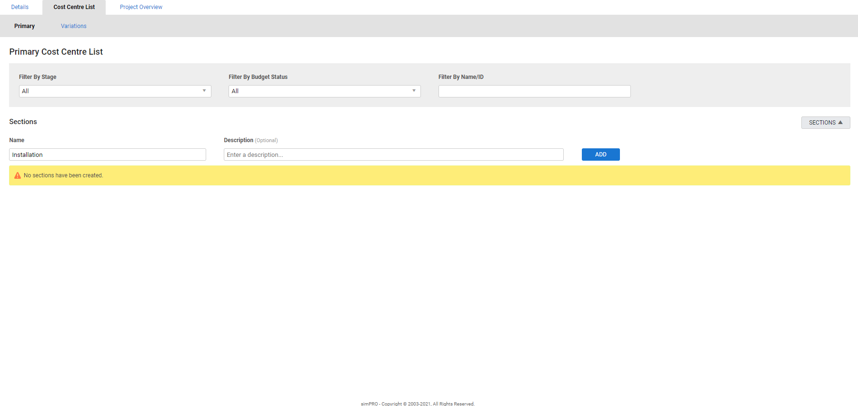Viewport: 858px width, 406px height.
Task: Click the Description (Optional) label
Action: [250, 140]
